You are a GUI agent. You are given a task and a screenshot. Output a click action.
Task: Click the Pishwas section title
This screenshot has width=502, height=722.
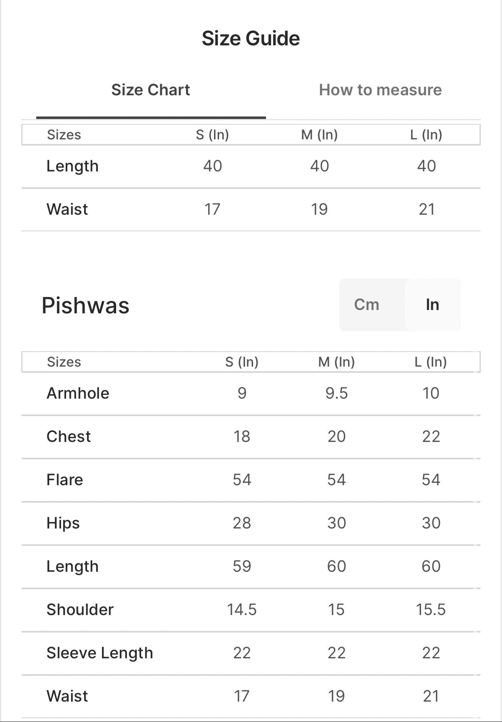tap(86, 305)
